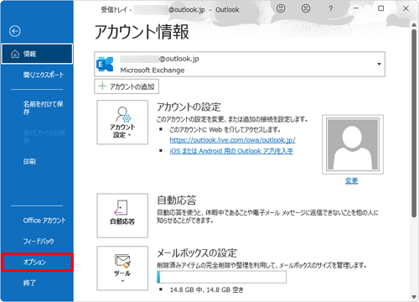Image resolution: width=419 pixels, height=302 pixels.
Task: Click the Microsoft Exchange account icon
Action: pyautogui.click(x=105, y=64)
